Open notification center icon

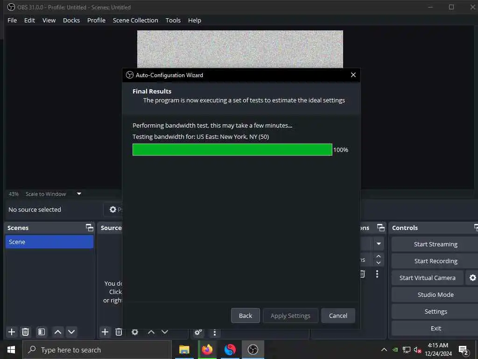coord(463,350)
